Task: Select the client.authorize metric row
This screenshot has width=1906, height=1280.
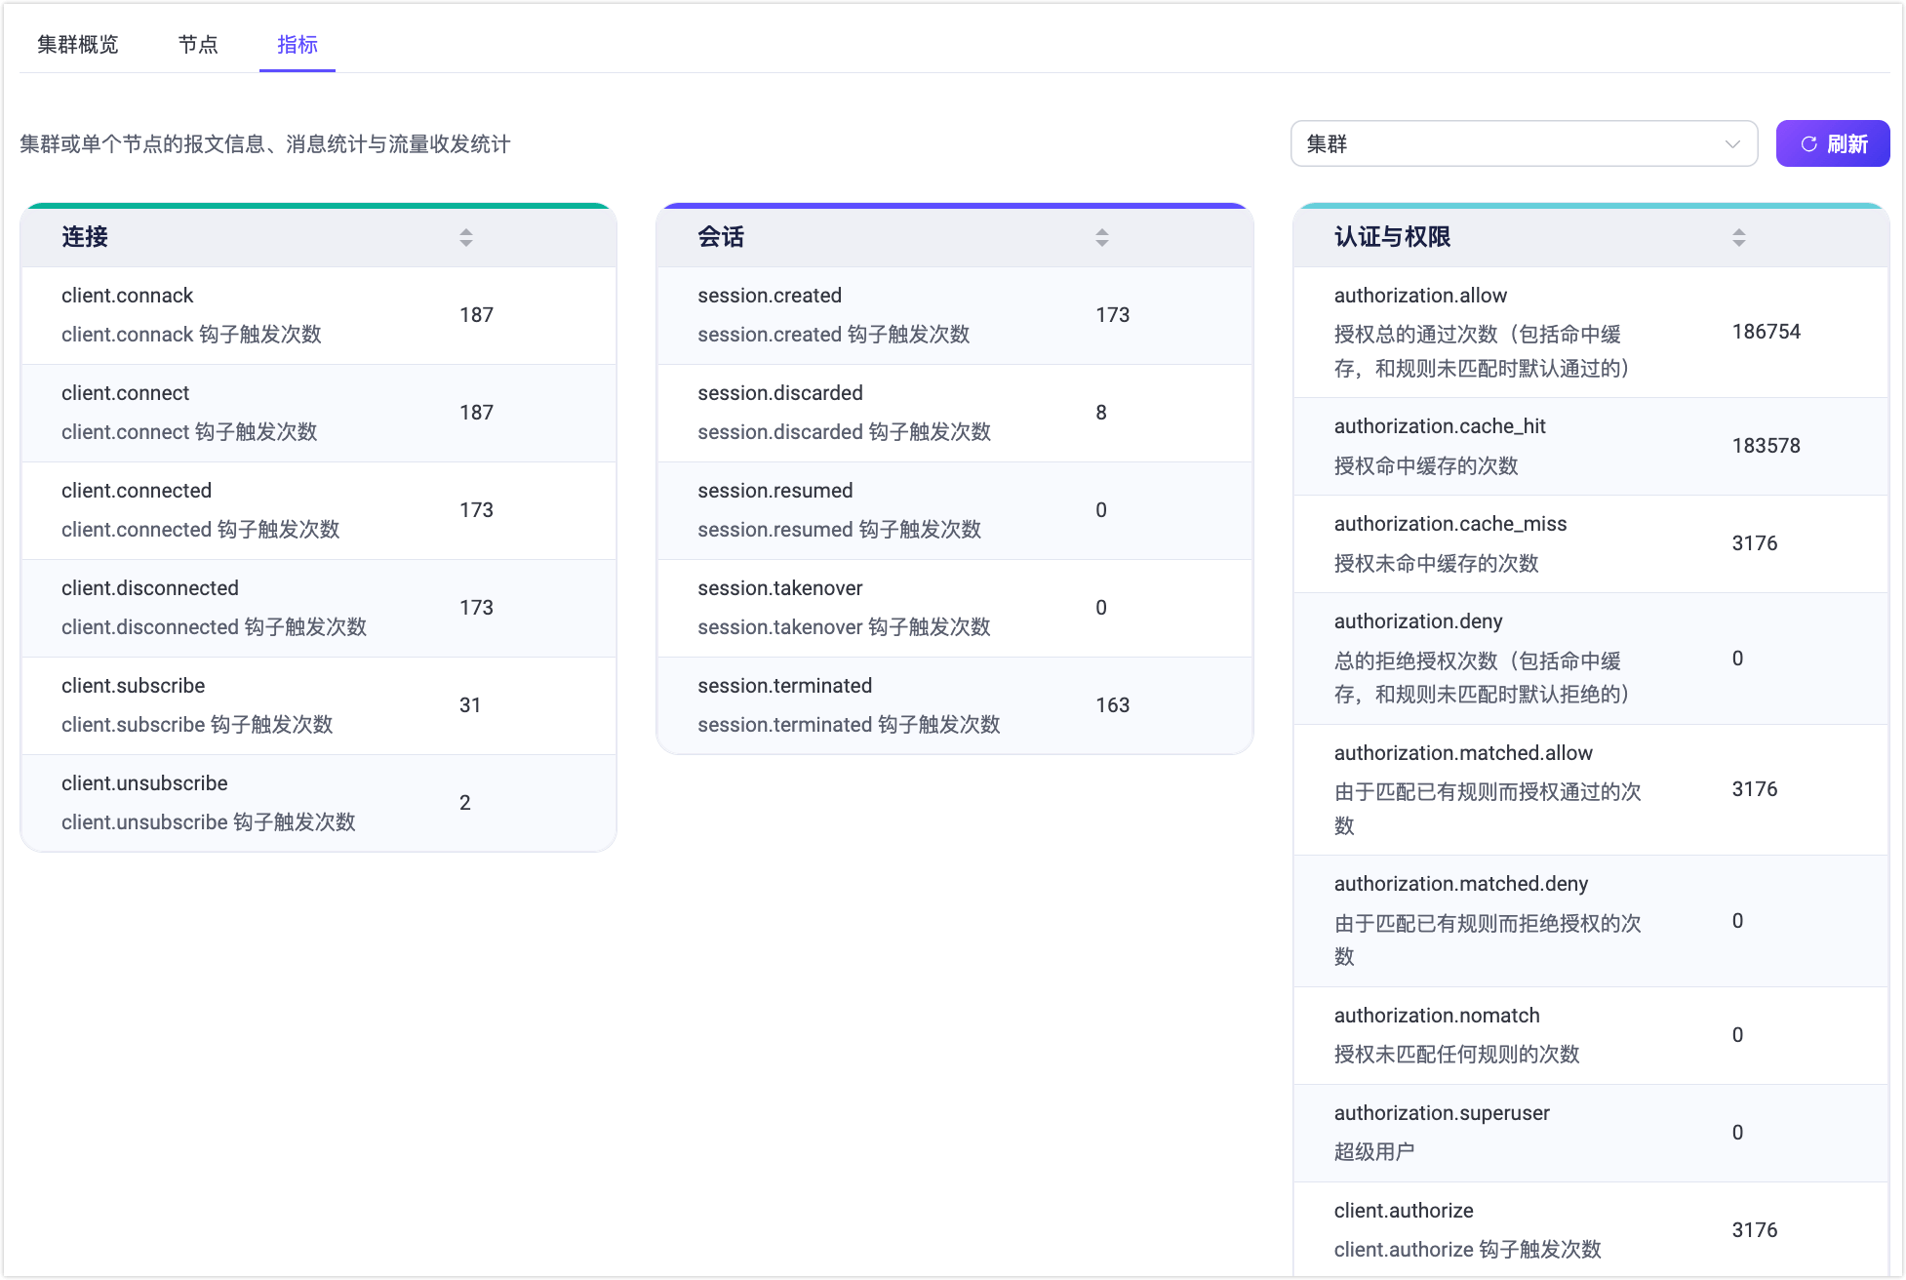Action: point(1590,1230)
